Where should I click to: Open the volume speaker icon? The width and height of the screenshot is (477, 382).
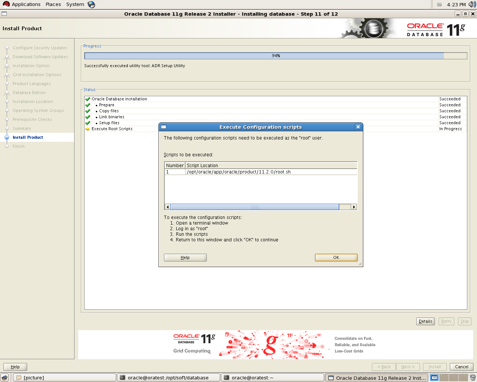(472, 4)
